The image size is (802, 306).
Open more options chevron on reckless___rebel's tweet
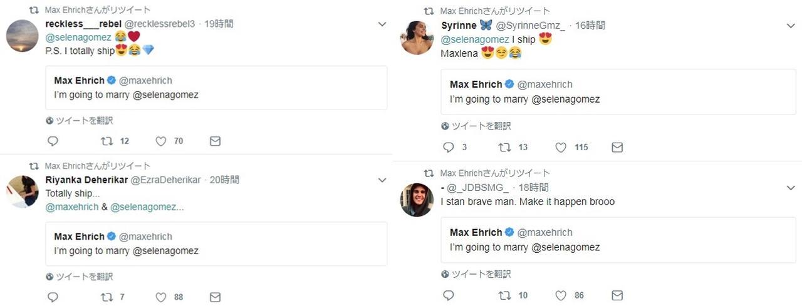click(382, 24)
